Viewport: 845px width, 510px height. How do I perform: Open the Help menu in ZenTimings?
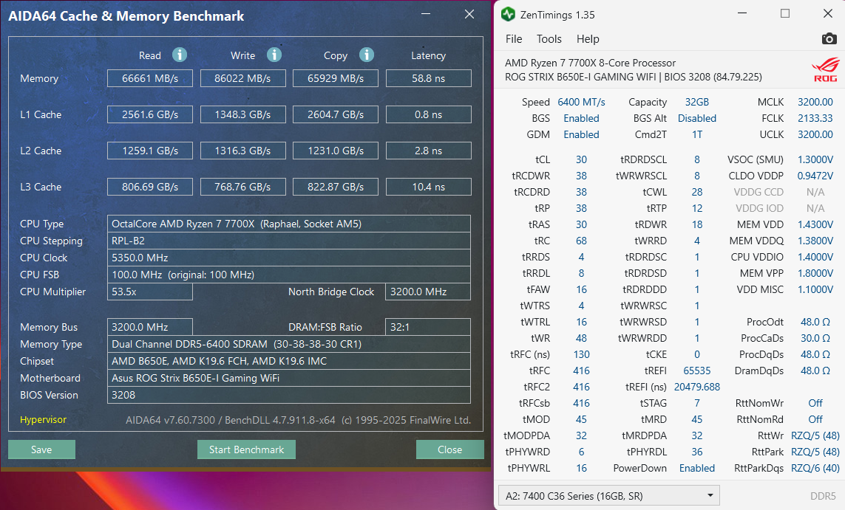point(588,38)
